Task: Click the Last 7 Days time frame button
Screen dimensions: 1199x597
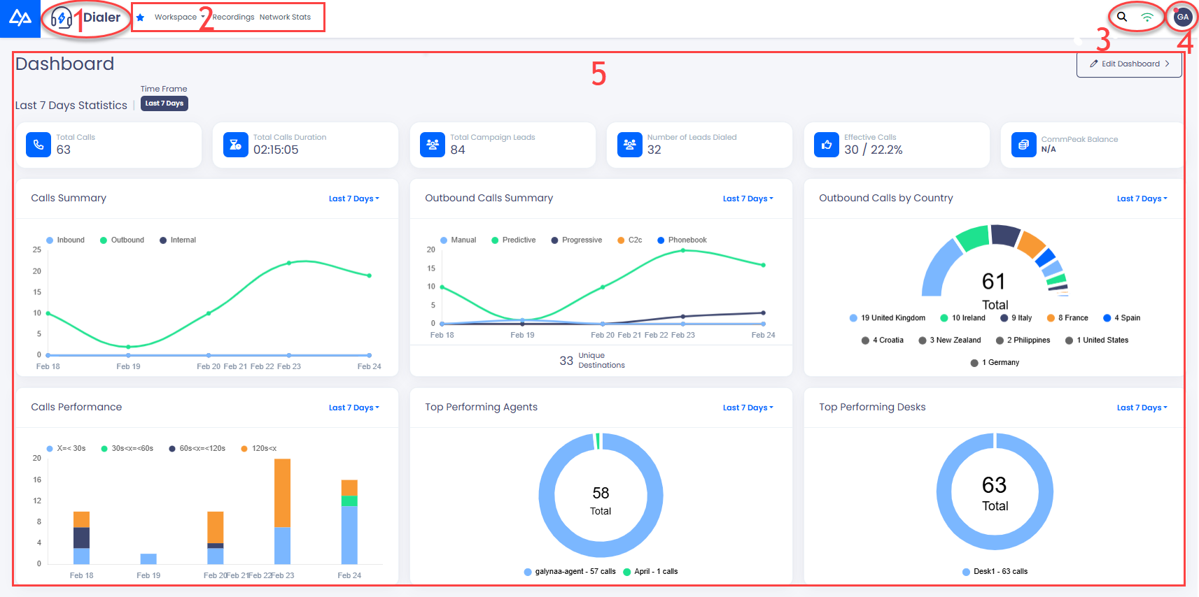Action: [164, 103]
